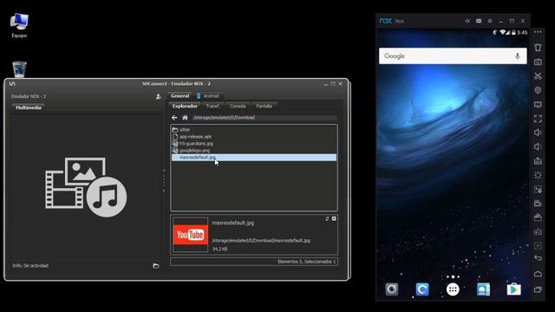Screen dimensions: 555x312
Task: Click the preview file path text
Action: coord(261,241)
